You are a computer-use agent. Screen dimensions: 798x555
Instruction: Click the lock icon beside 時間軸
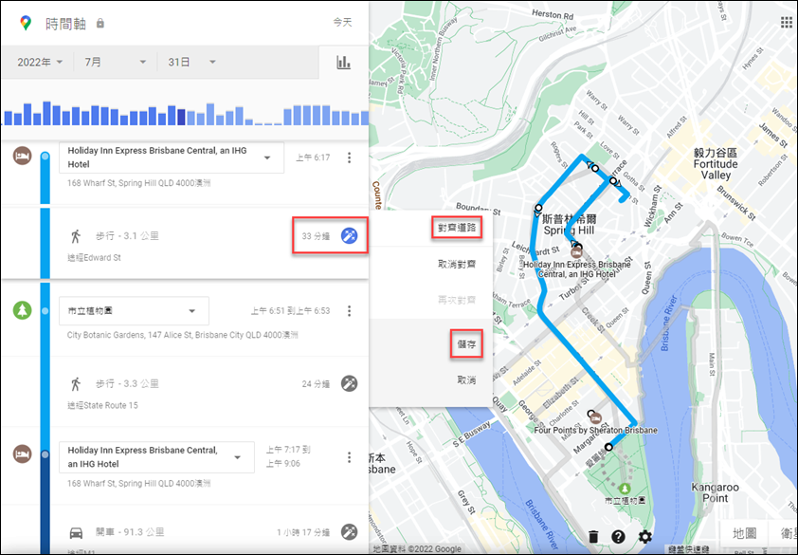(100, 24)
